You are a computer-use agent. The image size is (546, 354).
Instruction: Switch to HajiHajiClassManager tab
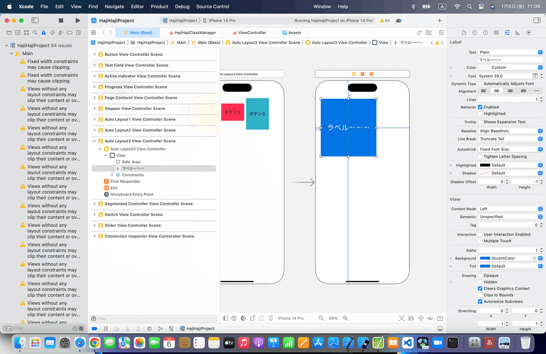[x=192, y=33]
